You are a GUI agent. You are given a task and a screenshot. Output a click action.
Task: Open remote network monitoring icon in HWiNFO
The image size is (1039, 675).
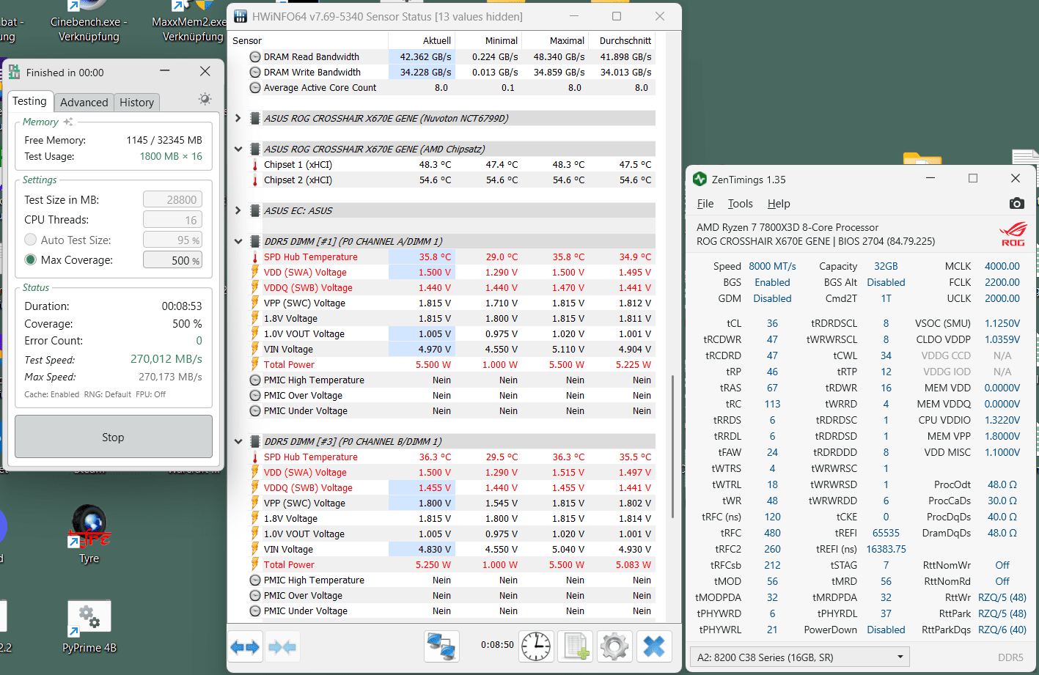point(441,646)
